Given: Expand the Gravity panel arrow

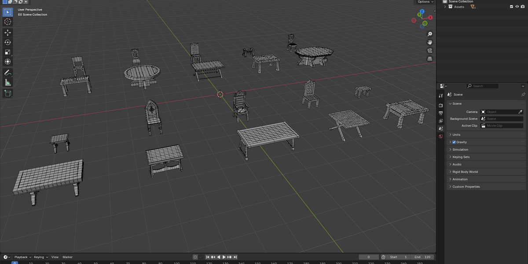Looking at the screenshot, I should 450,142.
